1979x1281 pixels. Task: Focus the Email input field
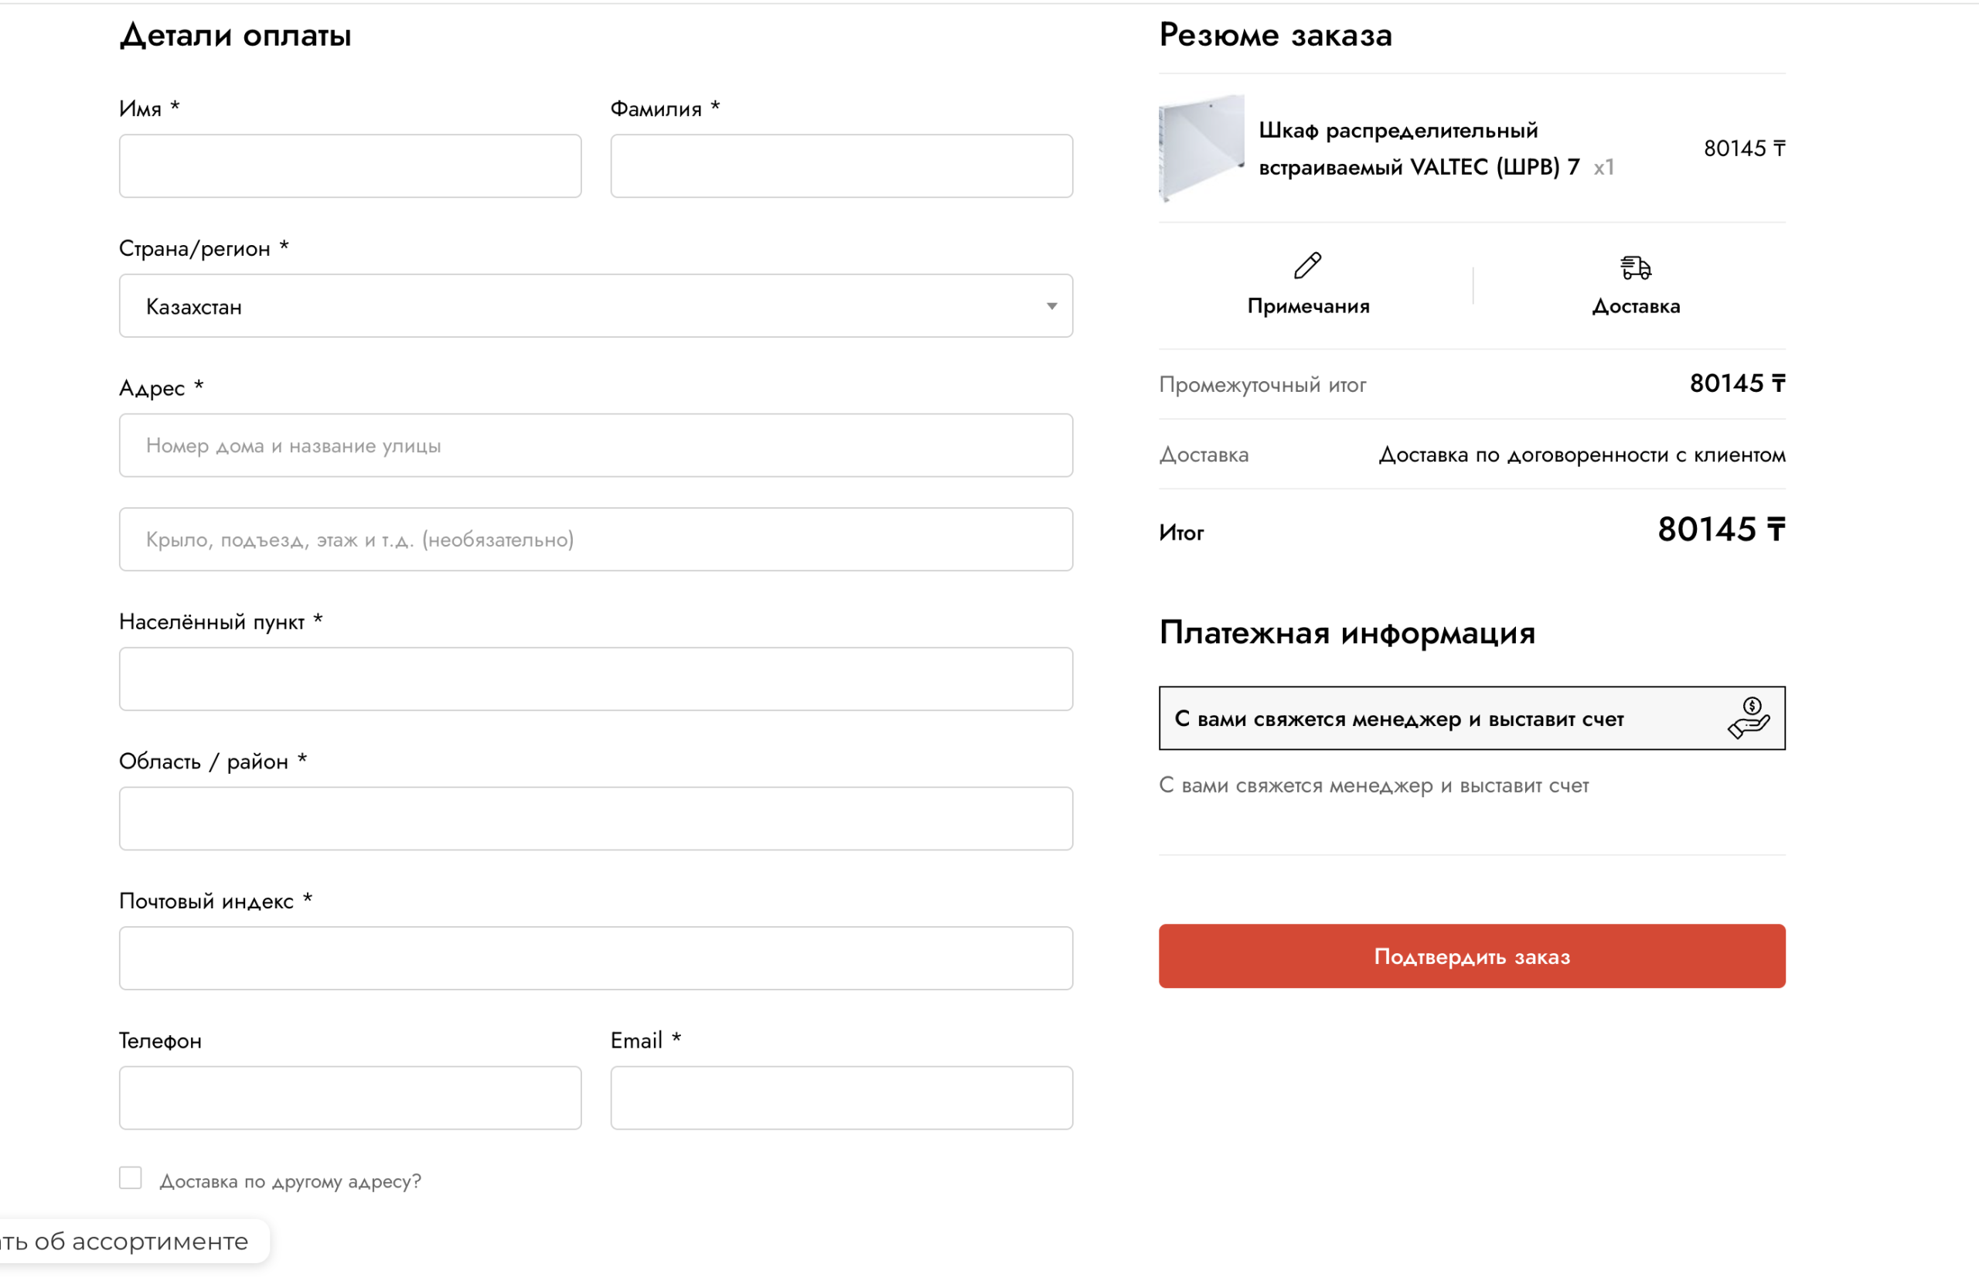840,1098
